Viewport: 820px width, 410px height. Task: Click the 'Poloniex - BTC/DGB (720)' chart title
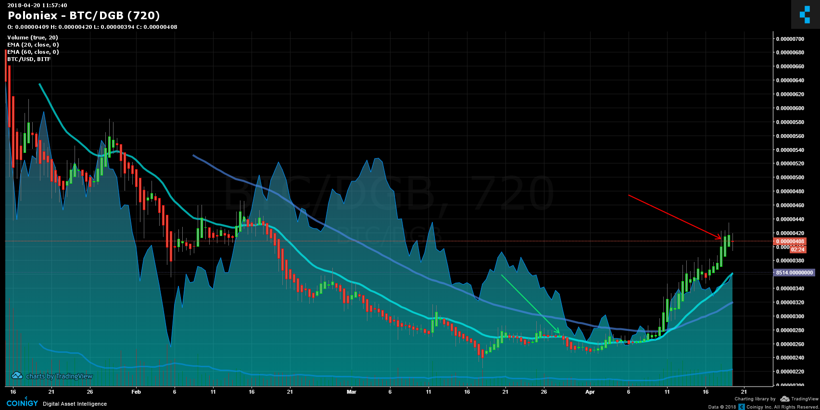point(84,15)
